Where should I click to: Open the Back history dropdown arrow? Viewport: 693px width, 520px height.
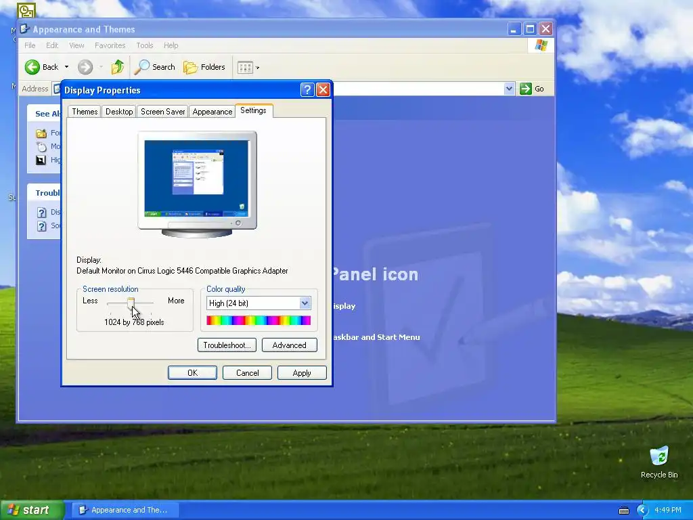[66, 67]
